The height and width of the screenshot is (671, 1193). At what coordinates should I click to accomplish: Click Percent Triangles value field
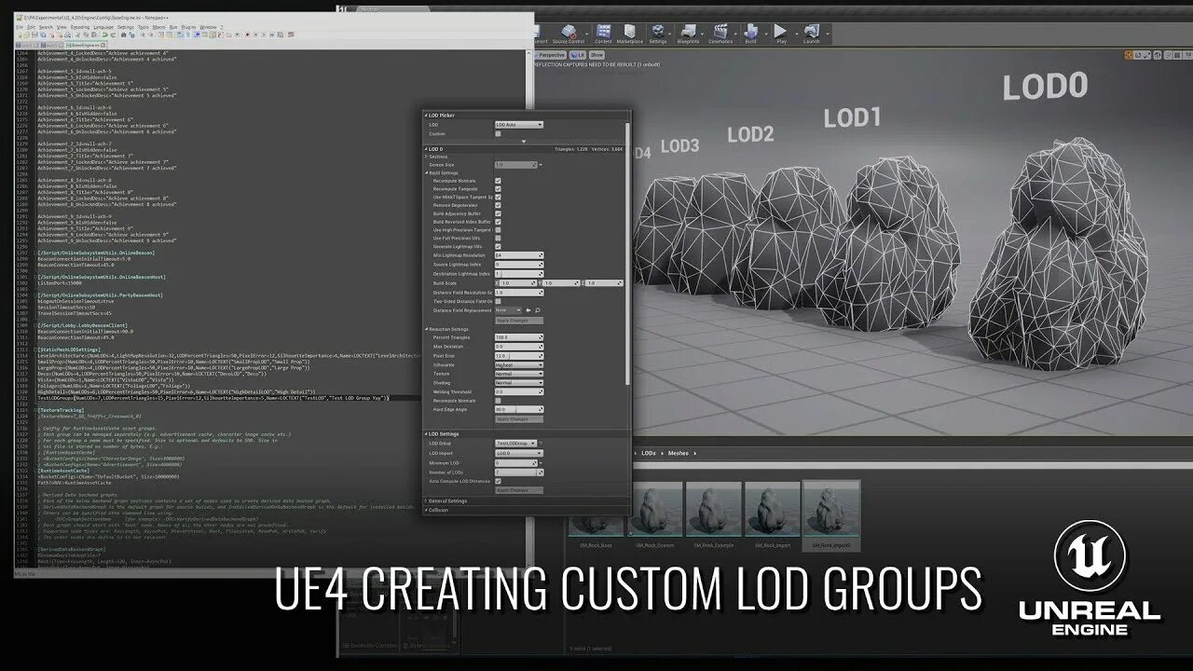pyautogui.click(x=518, y=337)
